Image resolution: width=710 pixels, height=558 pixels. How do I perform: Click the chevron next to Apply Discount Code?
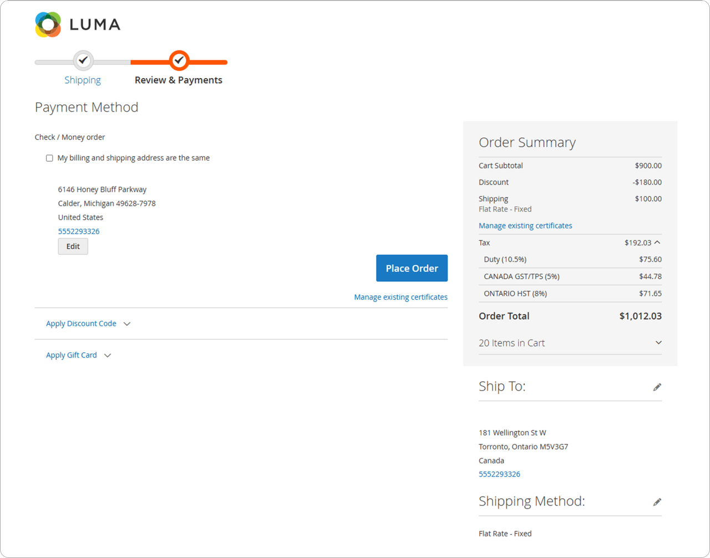tap(127, 324)
